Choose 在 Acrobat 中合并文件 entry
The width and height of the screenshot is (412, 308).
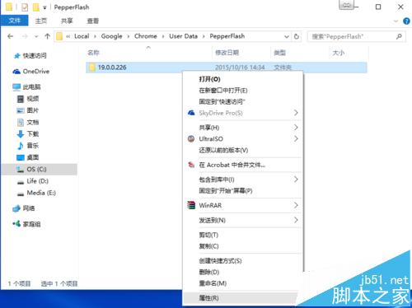[243, 165]
